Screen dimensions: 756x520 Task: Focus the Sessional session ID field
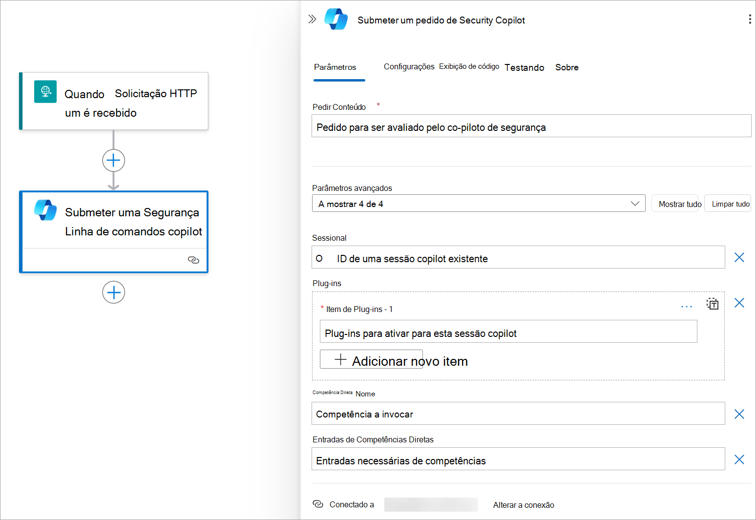click(x=518, y=257)
